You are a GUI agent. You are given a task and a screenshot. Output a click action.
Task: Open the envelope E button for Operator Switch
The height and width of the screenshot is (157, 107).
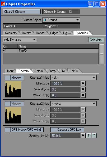coord(89,136)
